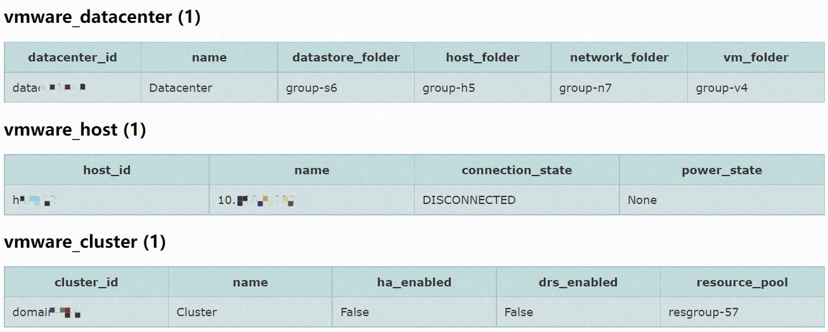Image resolution: width=828 pixels, height=332 pixels.
Task: Click the drs_enabled column header
Action: pos(578,282)
